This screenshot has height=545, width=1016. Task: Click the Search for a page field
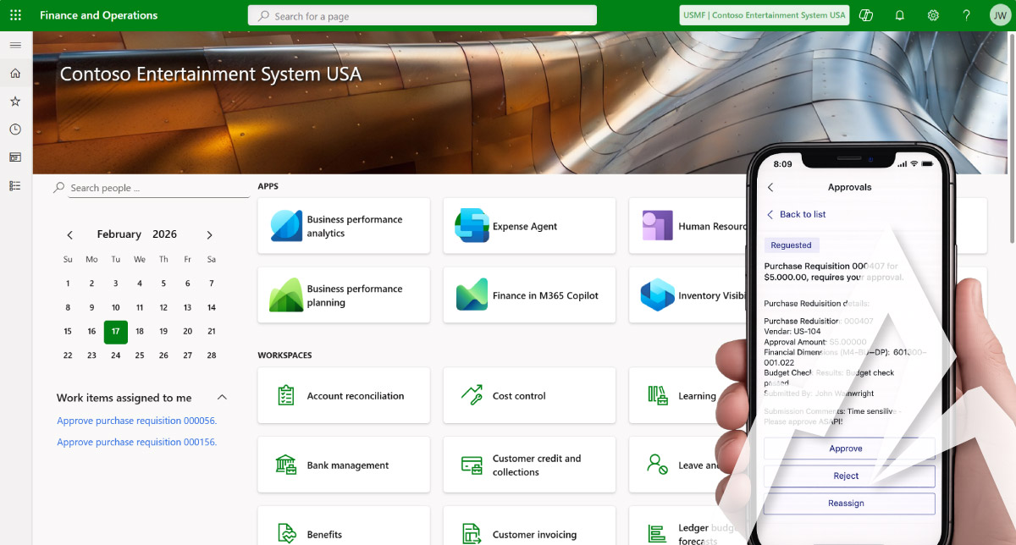pyautogui.click(x=422, y=14)
